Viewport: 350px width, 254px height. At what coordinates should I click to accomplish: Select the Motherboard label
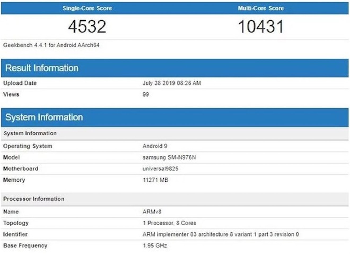(x=21, y=169)
